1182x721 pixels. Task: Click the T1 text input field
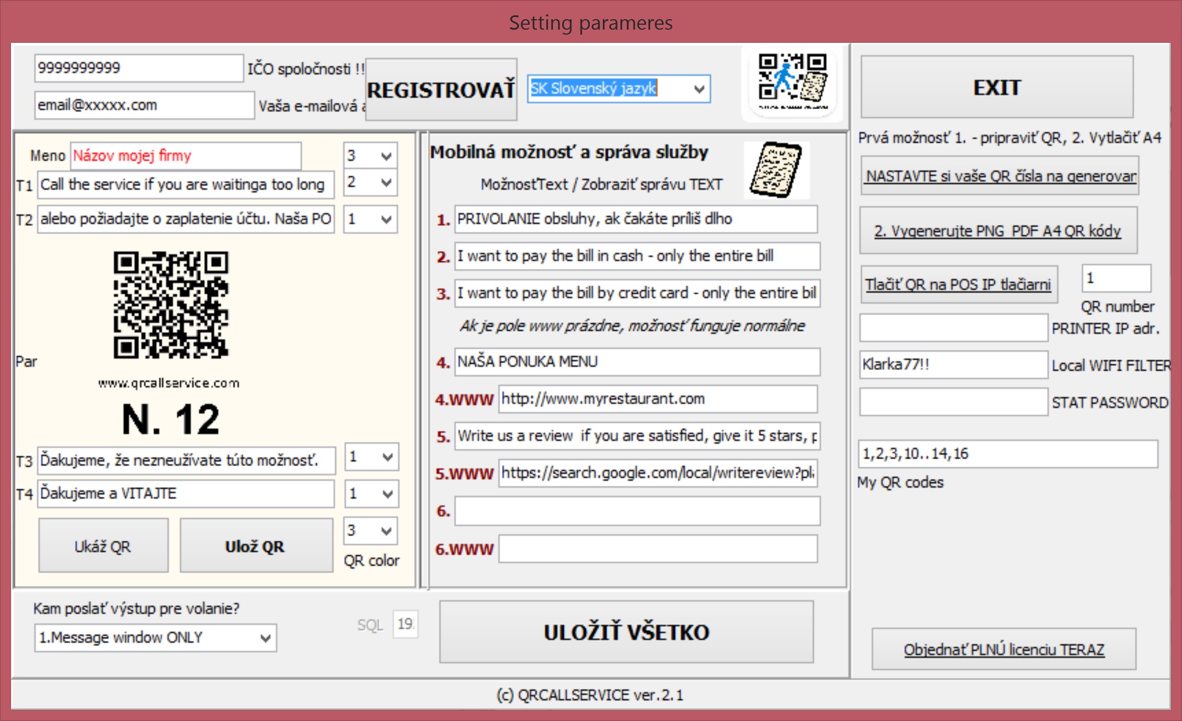186,185
